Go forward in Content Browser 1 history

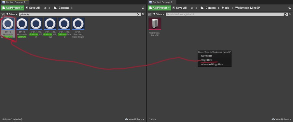click(49, 8)
